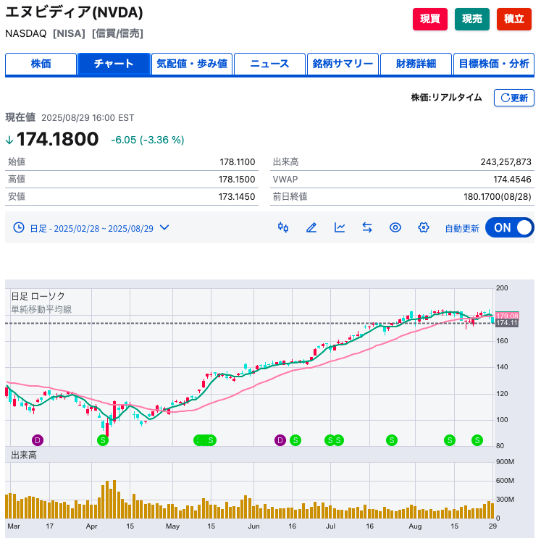Screen dimensions: 541x538
Task: Click the 安値 173.1450 value
Action: [x=237, y=196]
